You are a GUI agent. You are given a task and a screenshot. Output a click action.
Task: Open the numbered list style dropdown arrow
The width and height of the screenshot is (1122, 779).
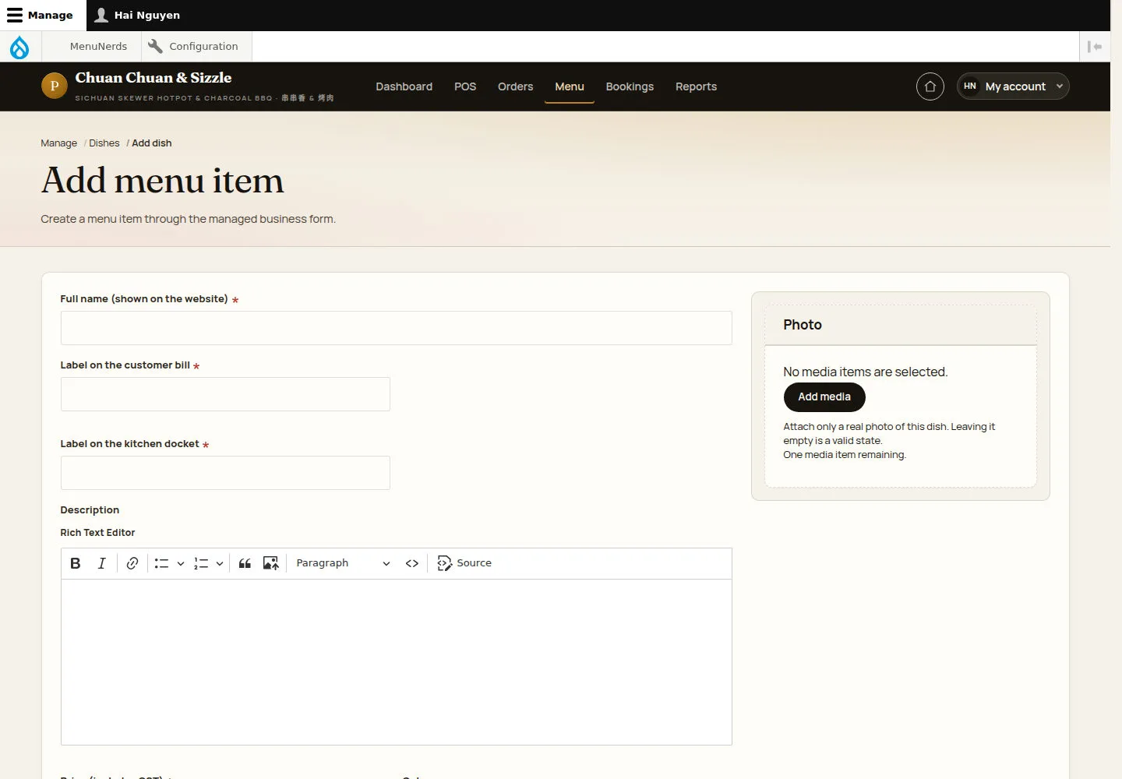point(220,563)
